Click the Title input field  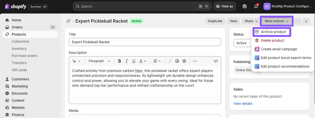pos(145,42)
